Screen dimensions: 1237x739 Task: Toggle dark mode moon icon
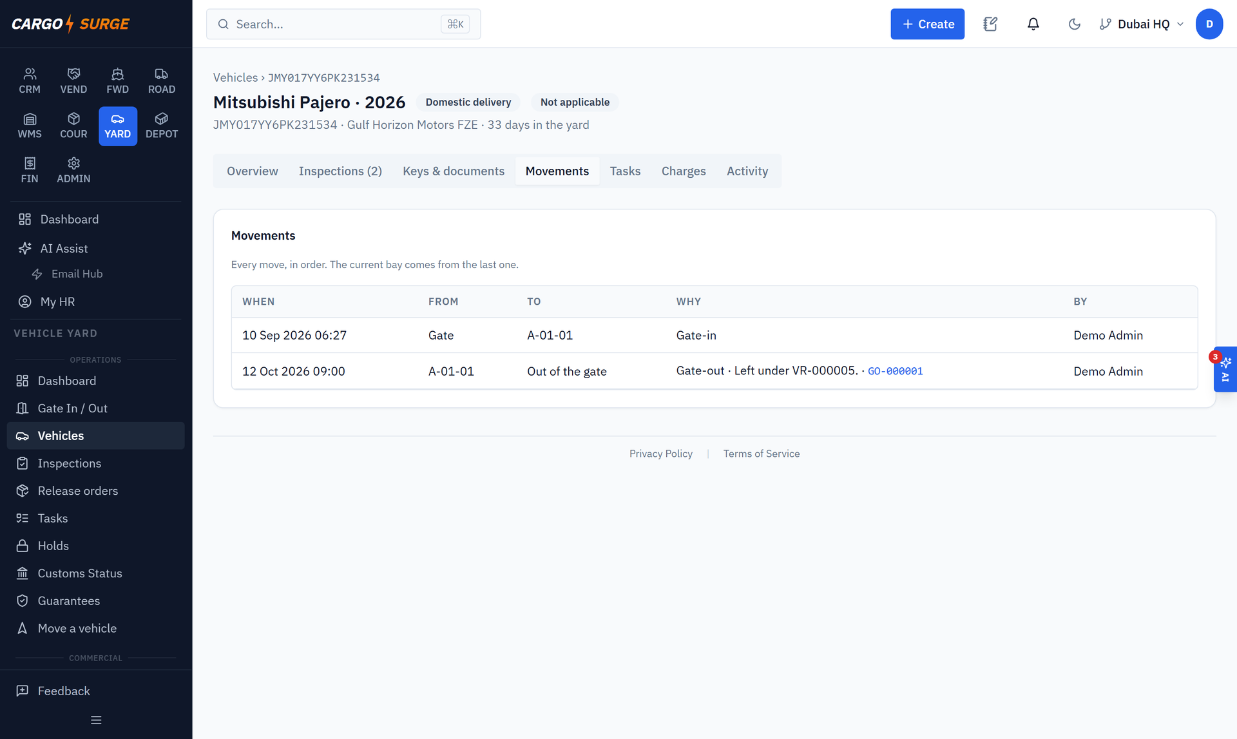1074,24
